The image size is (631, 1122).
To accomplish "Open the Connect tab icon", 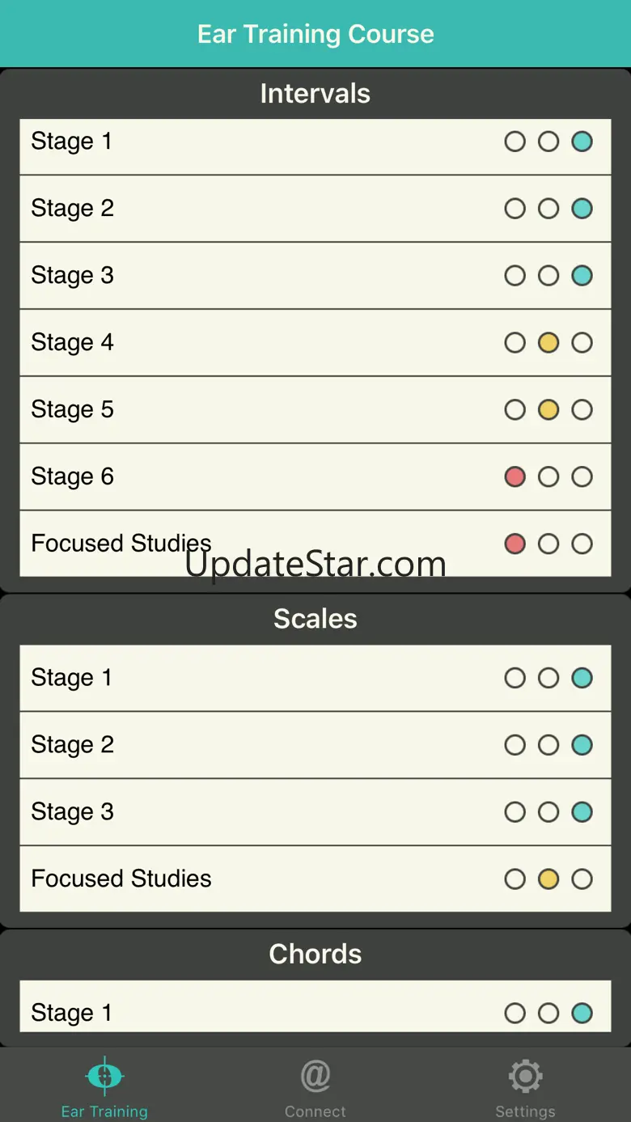I will coord(315,1077).
